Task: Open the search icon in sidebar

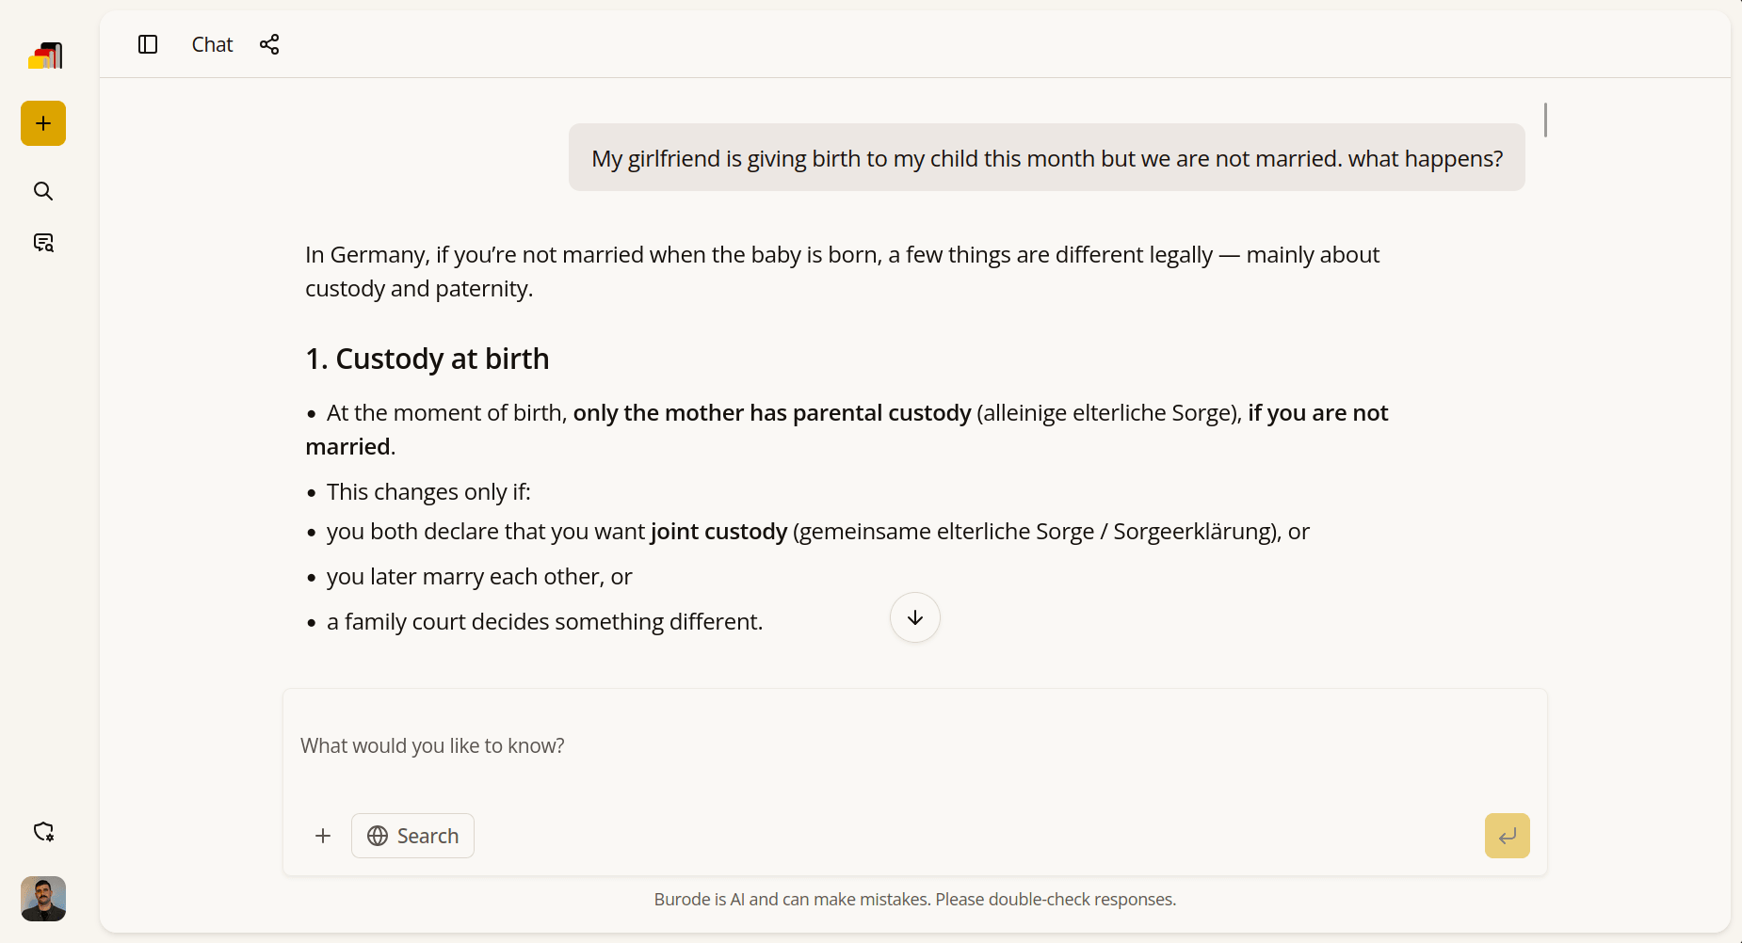Action: click(43, 191)
